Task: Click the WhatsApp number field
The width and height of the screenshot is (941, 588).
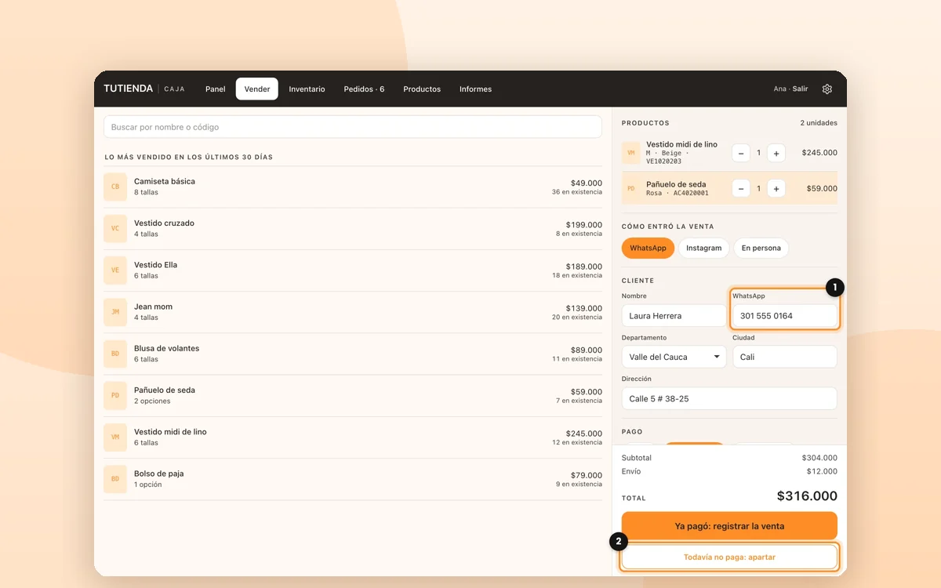Action: 785,316
